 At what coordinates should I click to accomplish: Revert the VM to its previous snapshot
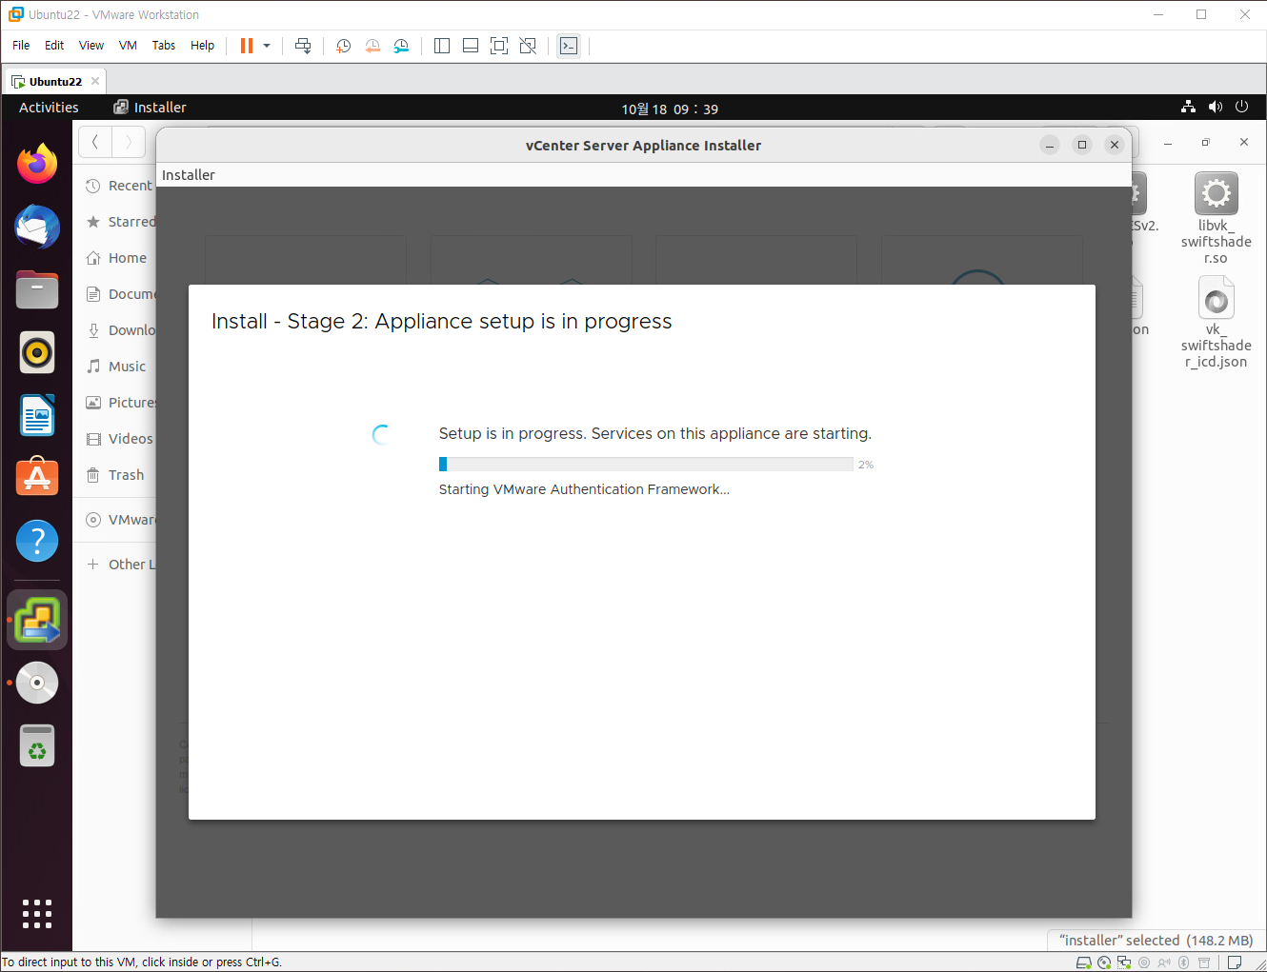(x=372, y=46)
